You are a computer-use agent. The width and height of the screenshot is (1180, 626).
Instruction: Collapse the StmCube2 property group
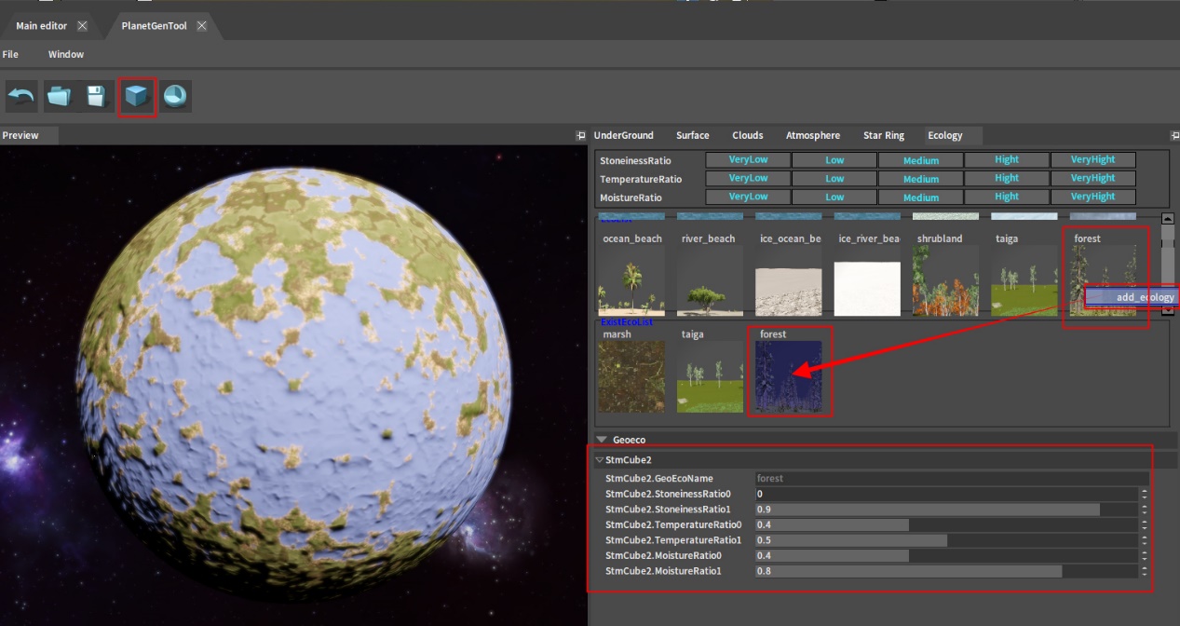(x=599, y=460)
